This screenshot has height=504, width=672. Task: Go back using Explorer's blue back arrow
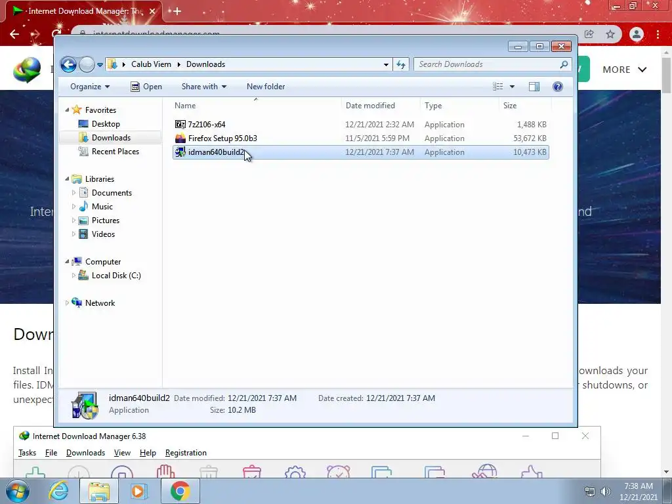[68, 65]
